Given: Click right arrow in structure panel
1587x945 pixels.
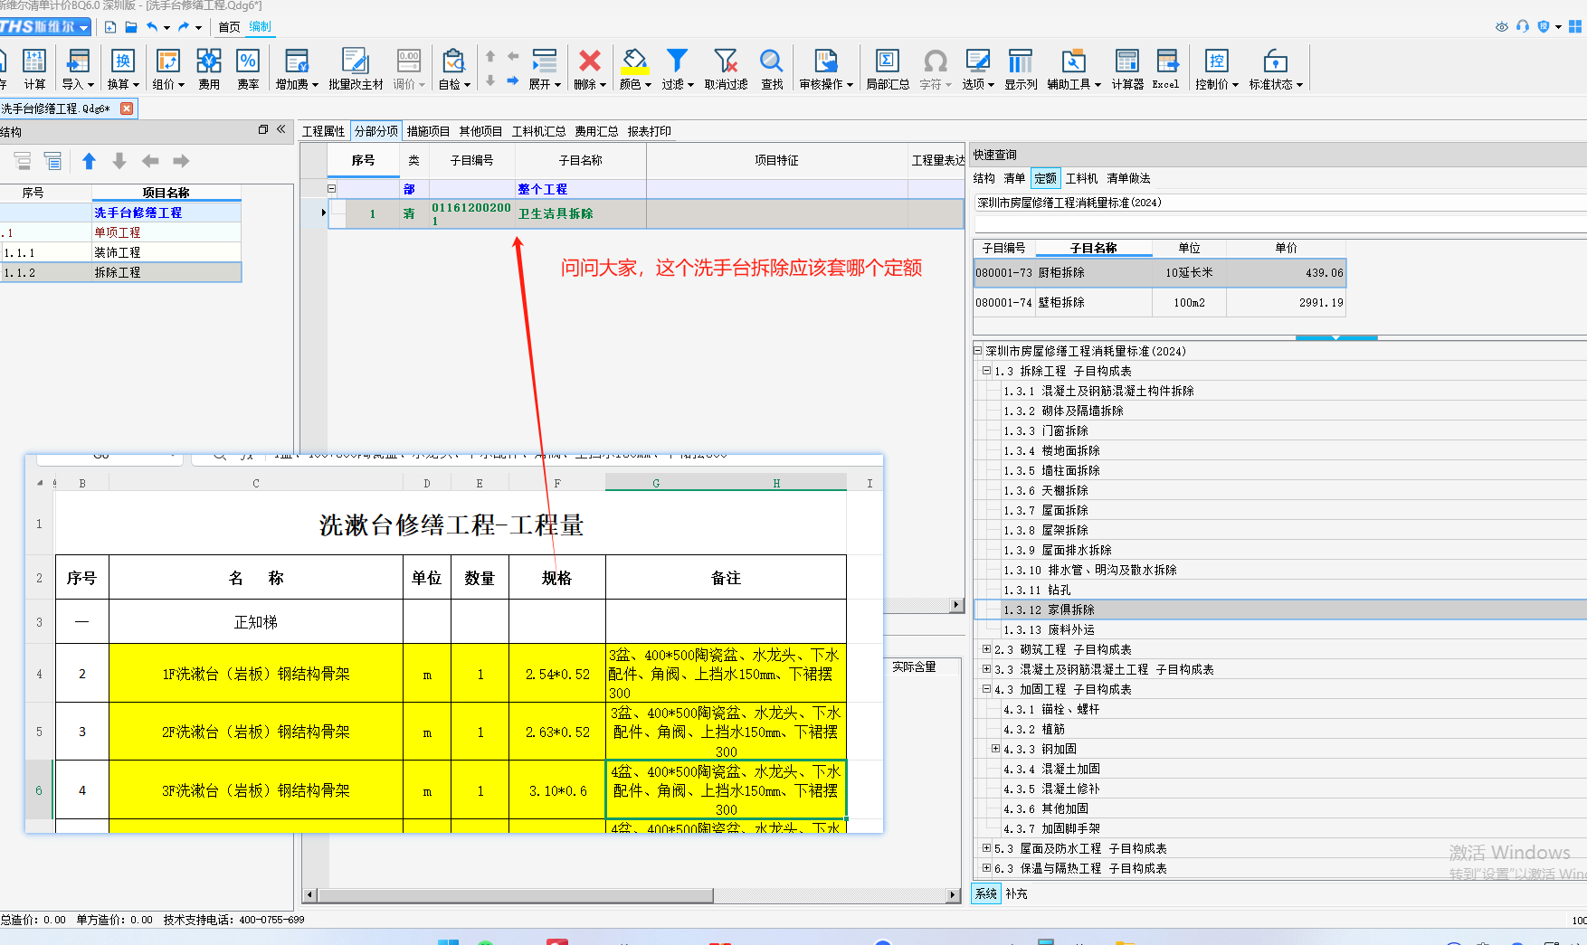Looking at the screenshot, I should (x=181, y=161).
